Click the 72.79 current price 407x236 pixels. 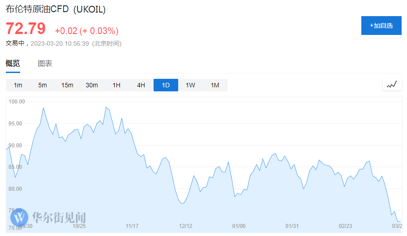point(26,29)
